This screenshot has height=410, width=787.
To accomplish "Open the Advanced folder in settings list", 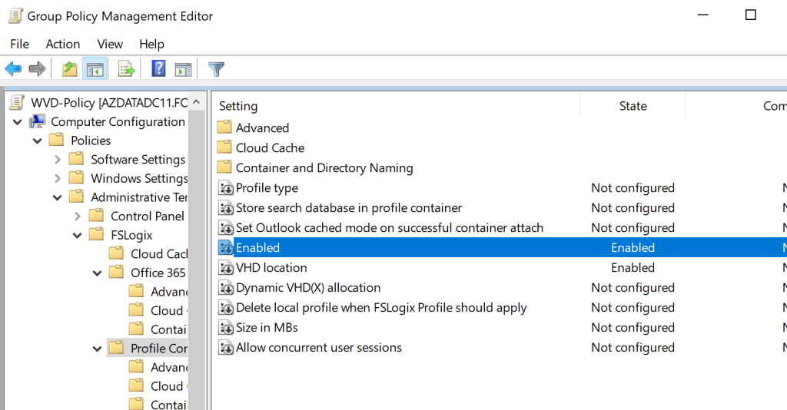I will pos(263,127).
